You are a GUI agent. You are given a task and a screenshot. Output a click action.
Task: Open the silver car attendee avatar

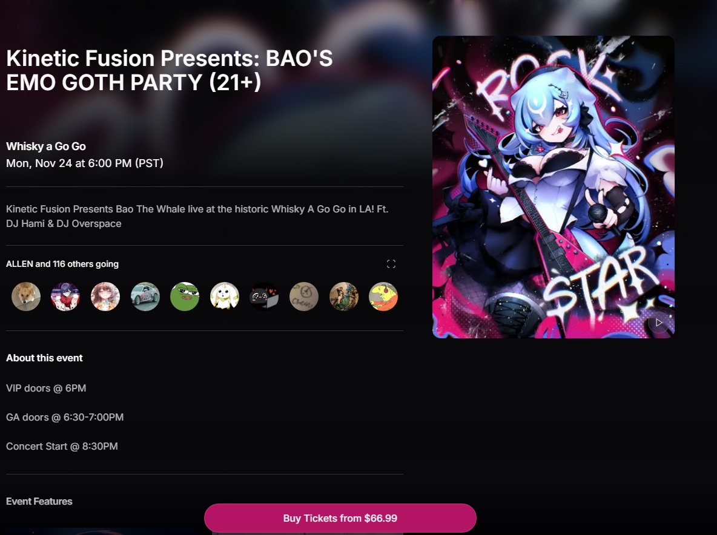145,297
